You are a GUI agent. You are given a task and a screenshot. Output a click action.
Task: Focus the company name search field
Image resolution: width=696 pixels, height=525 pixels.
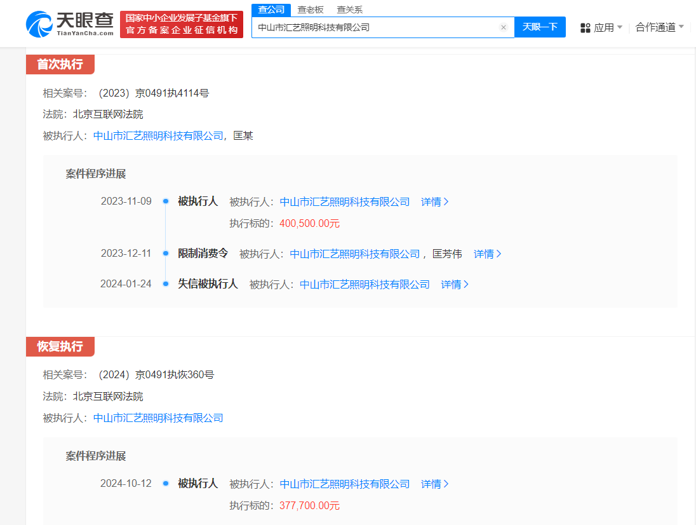[x=377, y=27]
